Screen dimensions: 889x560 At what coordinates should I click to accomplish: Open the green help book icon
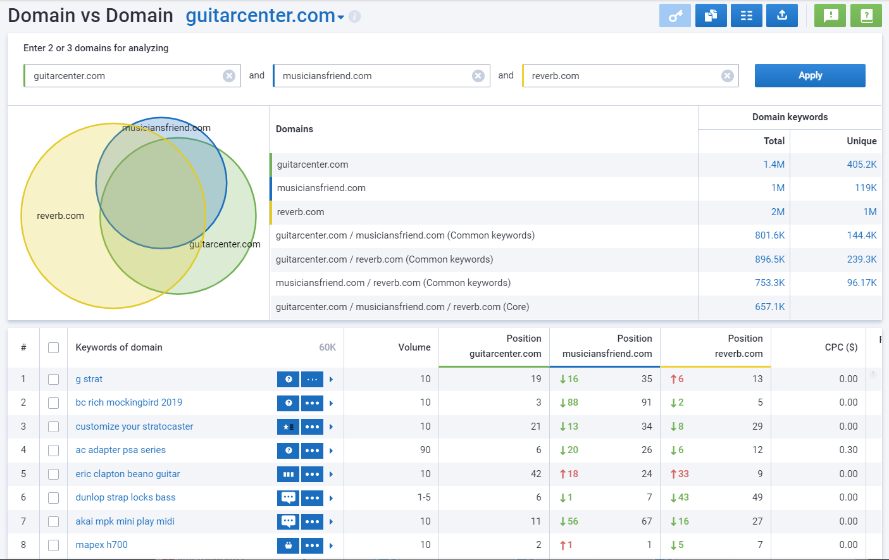pyautogui.click(x=866, y=16)
